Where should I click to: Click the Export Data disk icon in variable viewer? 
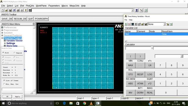(x=146, y=24)
